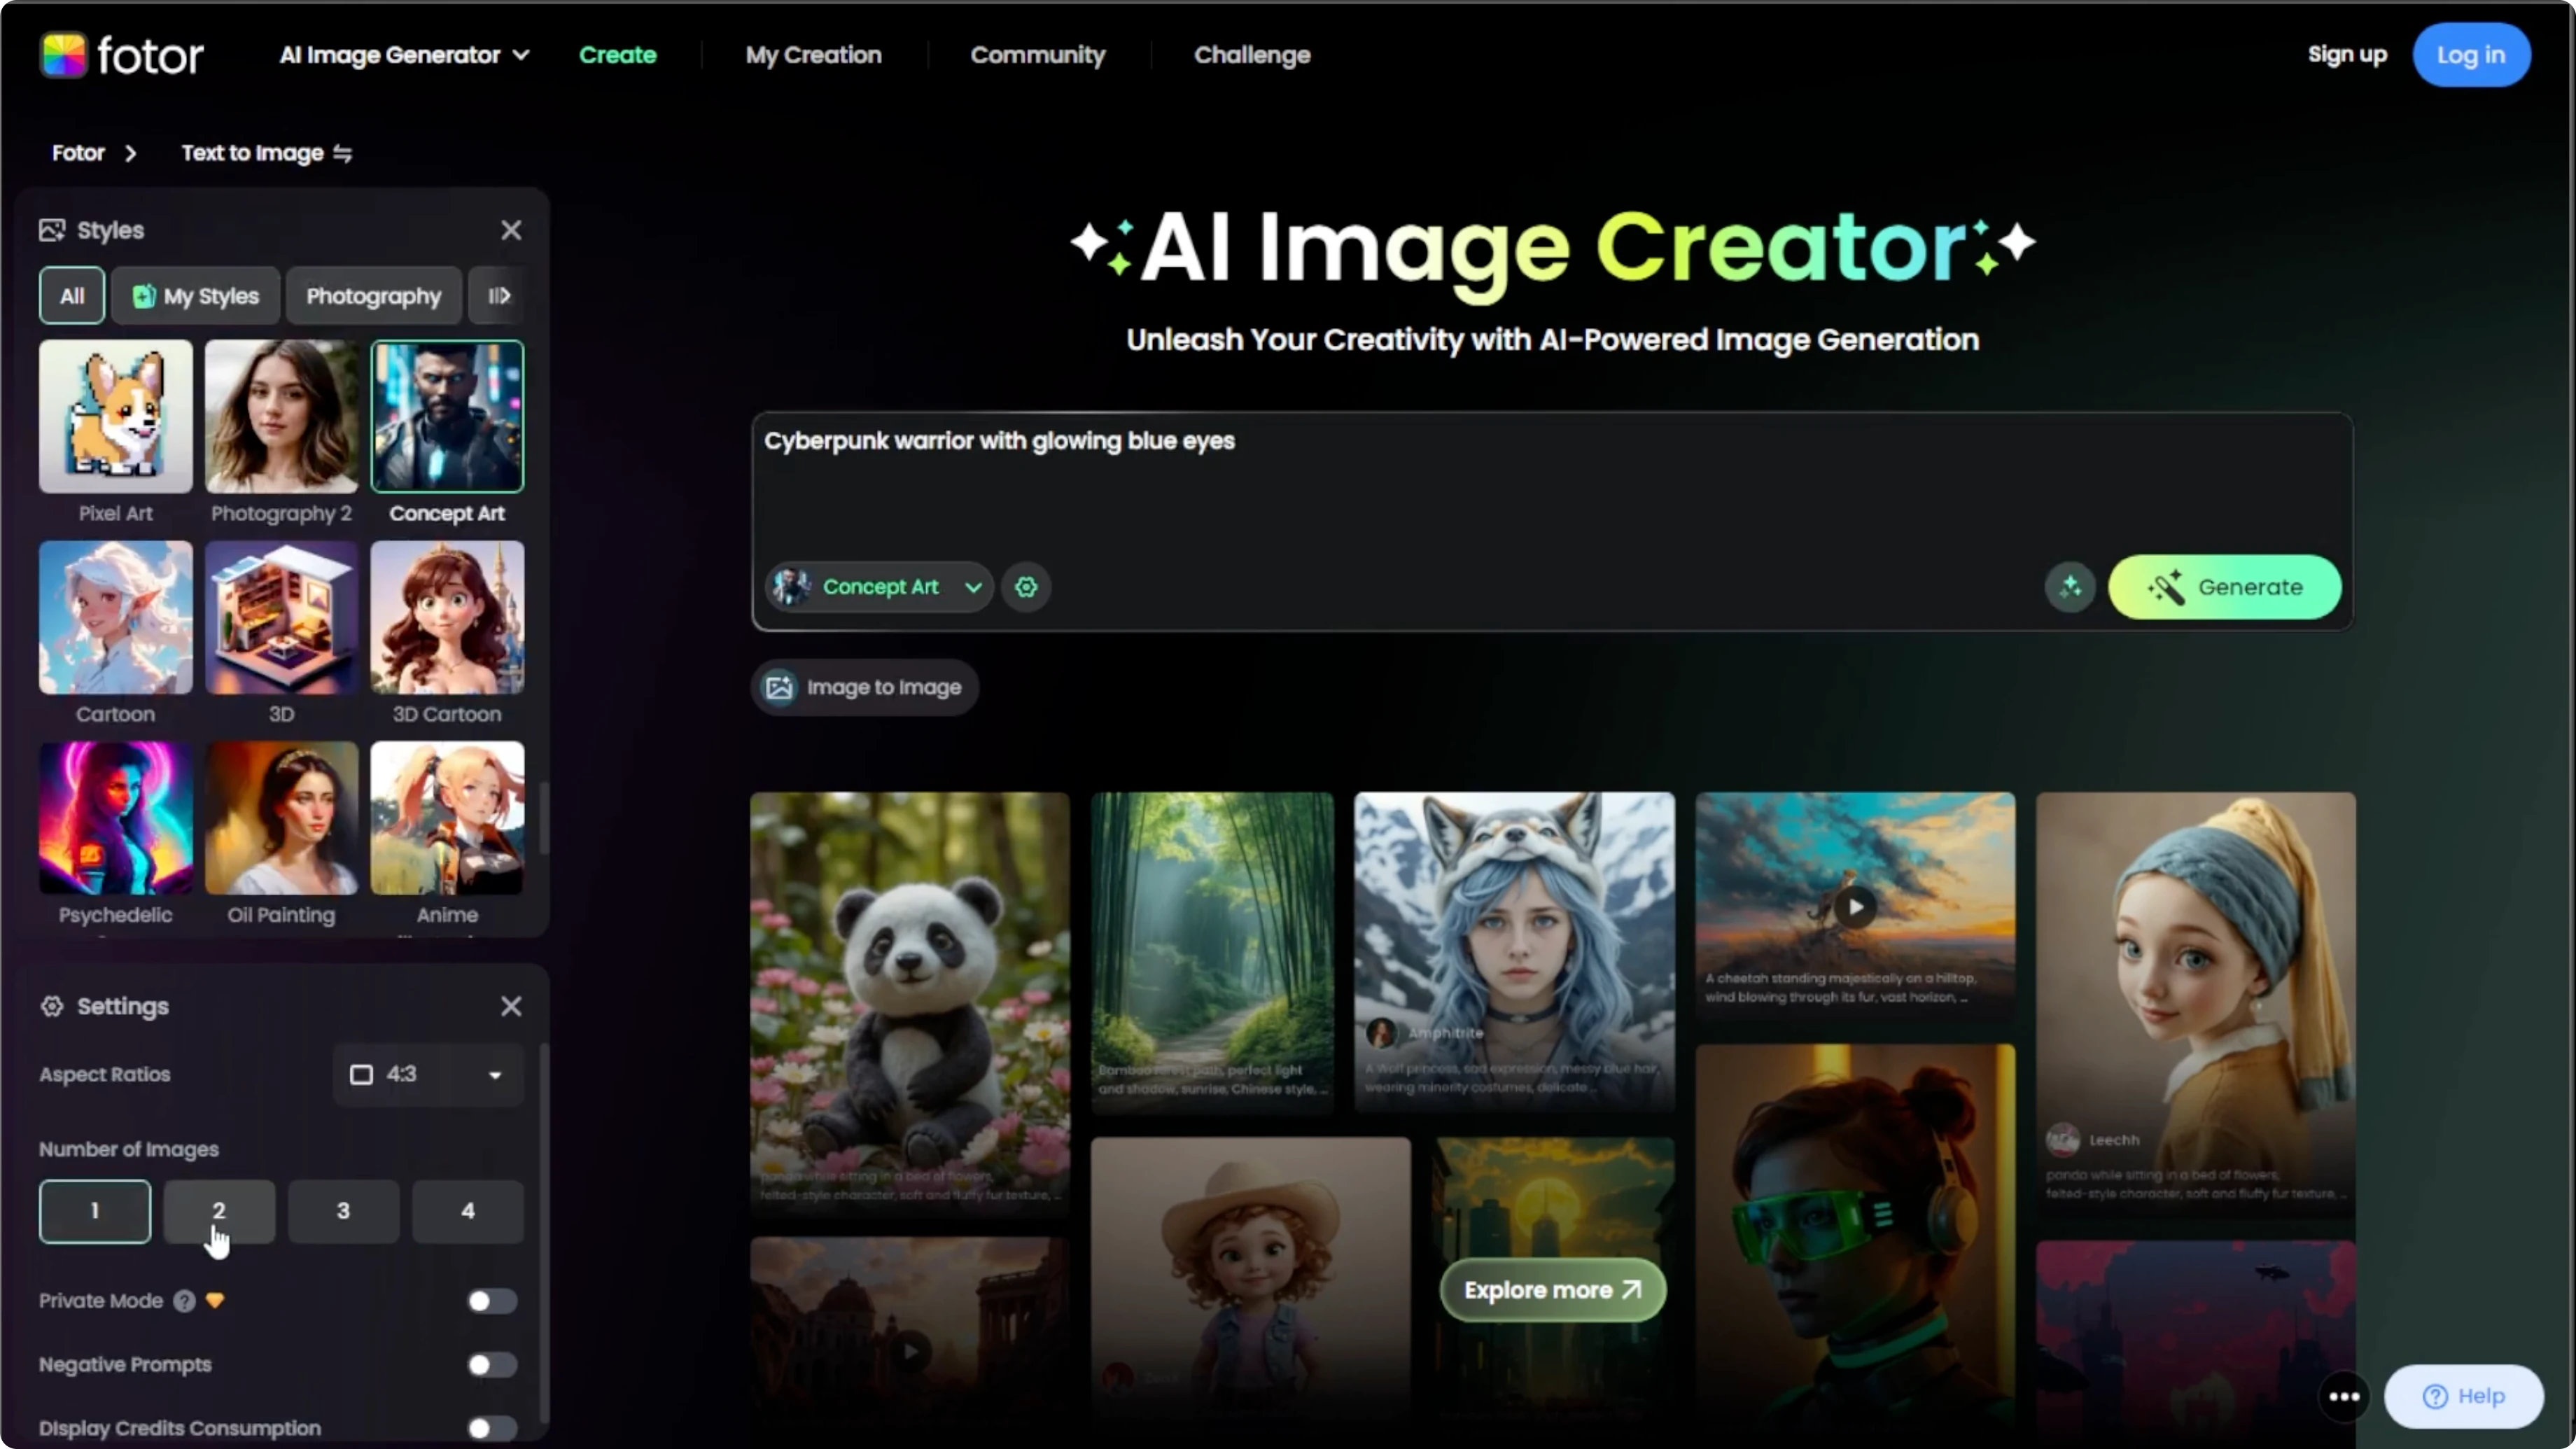The height and width of the screenshot is (1449, 2576).
Task: Play the cheetah hilltop video
Action: click(x=1855, y=907)
